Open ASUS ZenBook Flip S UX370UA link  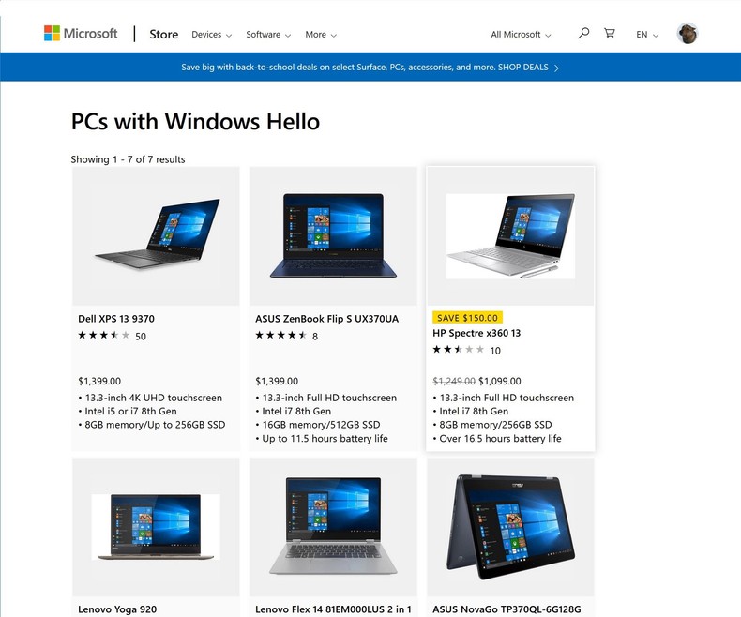[x=326, y=319]
